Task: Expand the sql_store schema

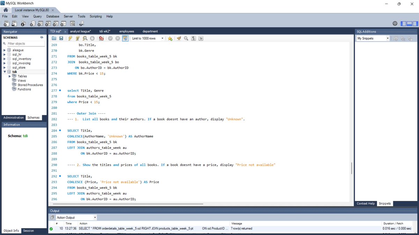Action: pos(5,68)
